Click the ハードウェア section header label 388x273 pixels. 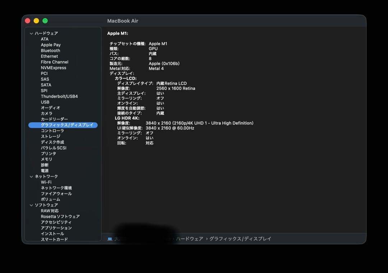pos(46,33)
